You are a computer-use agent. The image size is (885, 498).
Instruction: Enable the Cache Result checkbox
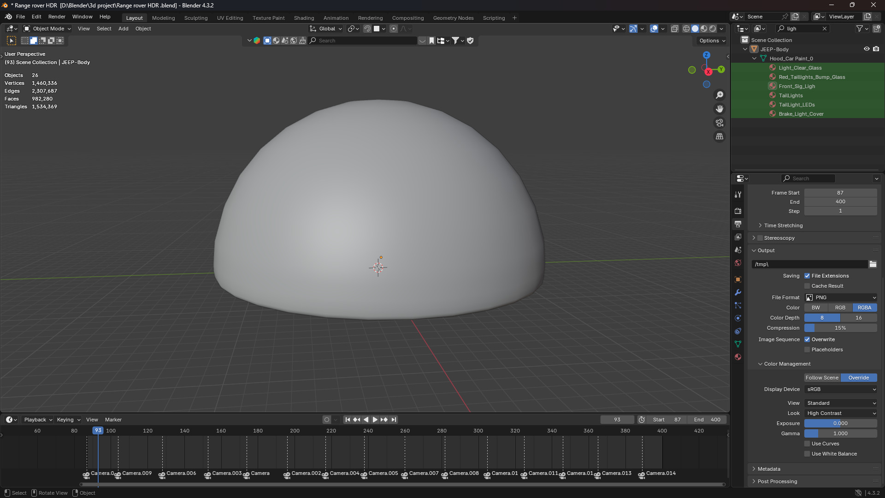click(x=807, y=286)
